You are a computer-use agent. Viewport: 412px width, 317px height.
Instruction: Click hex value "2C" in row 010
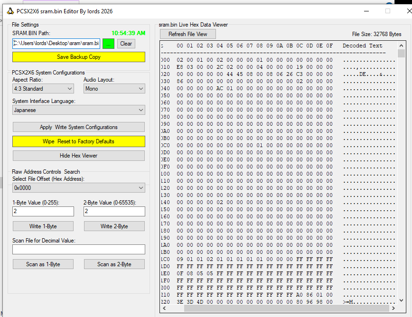point(220,67)
